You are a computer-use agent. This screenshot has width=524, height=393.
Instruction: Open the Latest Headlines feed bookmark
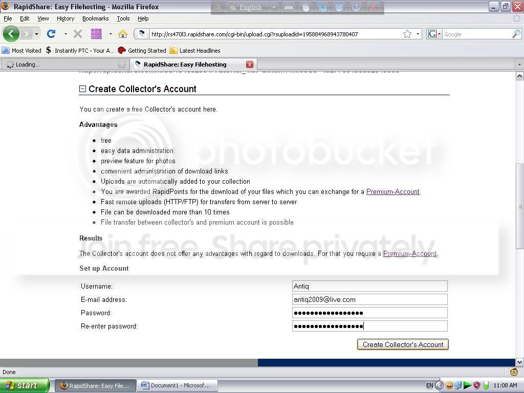pos(195,51)
